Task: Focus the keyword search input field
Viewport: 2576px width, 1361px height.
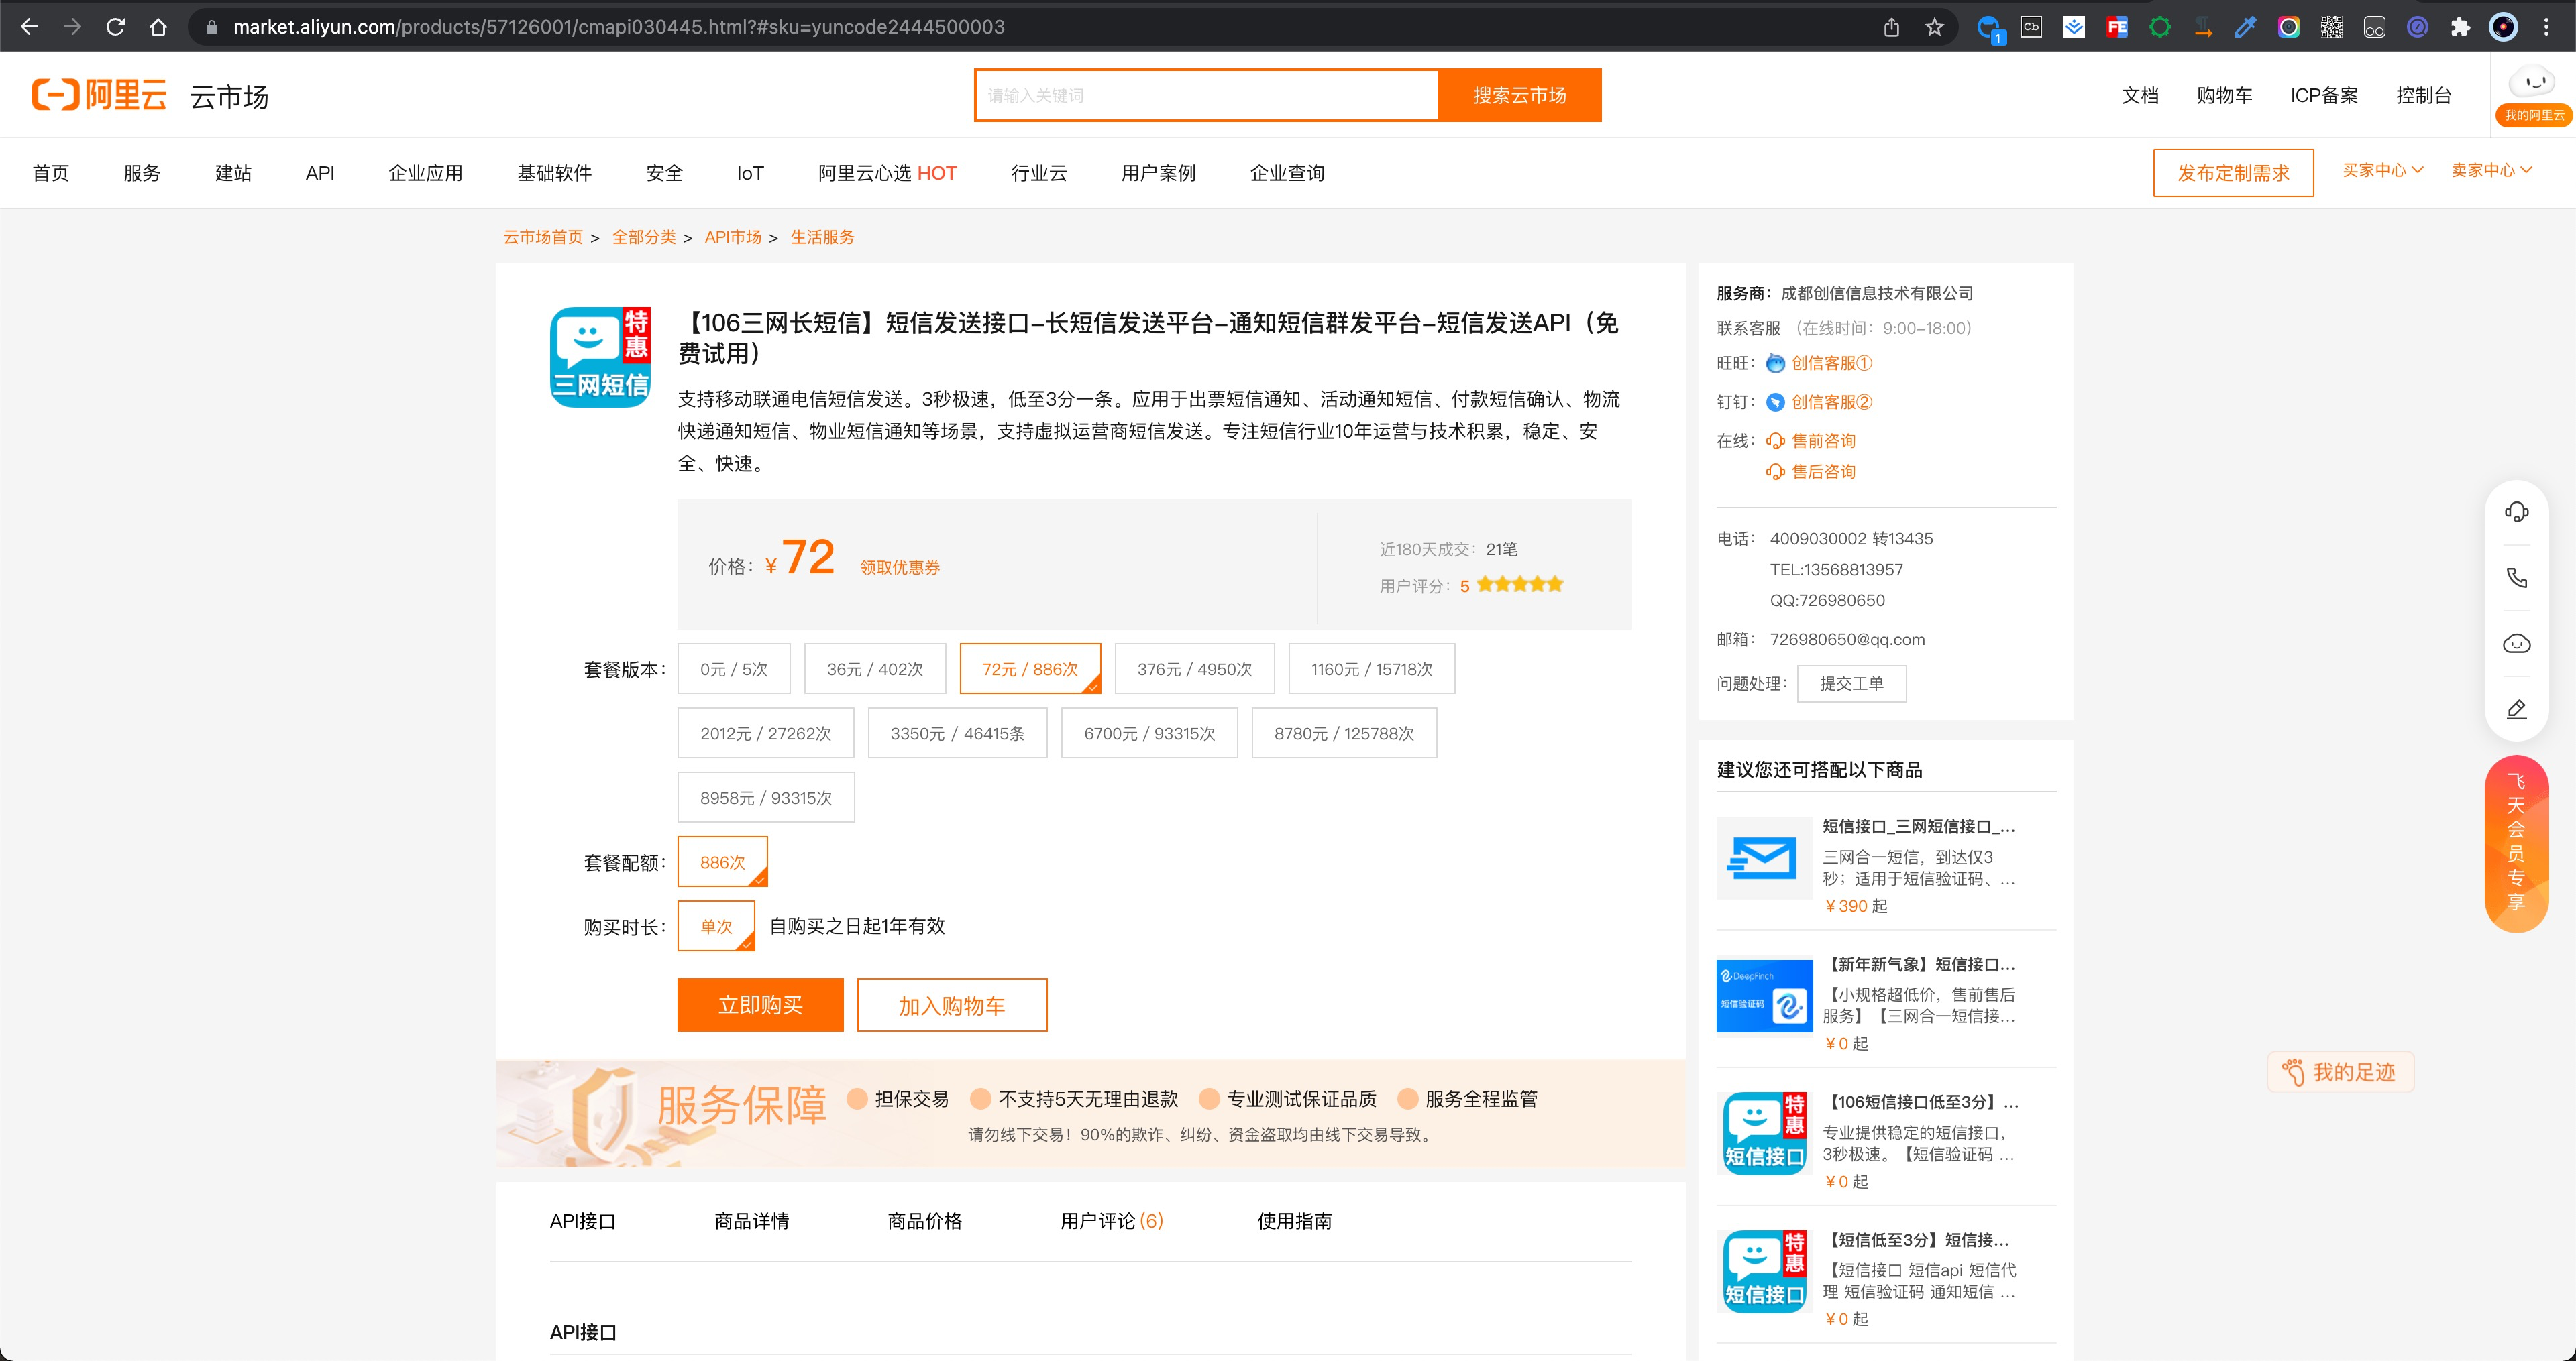Action: 1207,95
